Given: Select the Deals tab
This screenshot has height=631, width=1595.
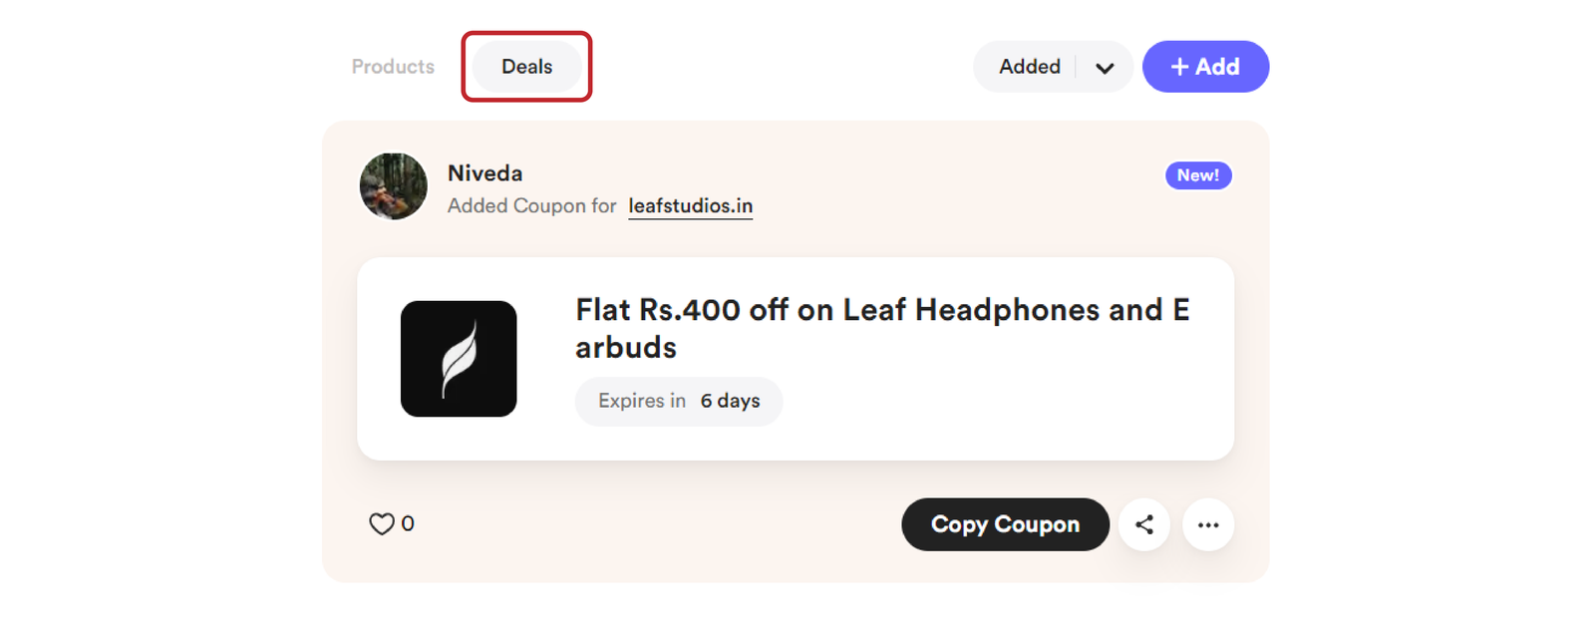Looking at the screenshot, I should pyautogui.click(x=526, y=67).
